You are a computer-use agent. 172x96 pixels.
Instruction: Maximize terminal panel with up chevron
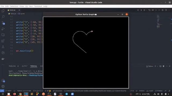point(167,66)
